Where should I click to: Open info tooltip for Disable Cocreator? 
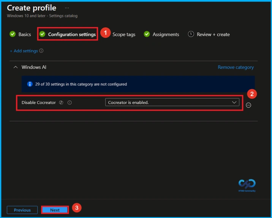pos(70,103)
